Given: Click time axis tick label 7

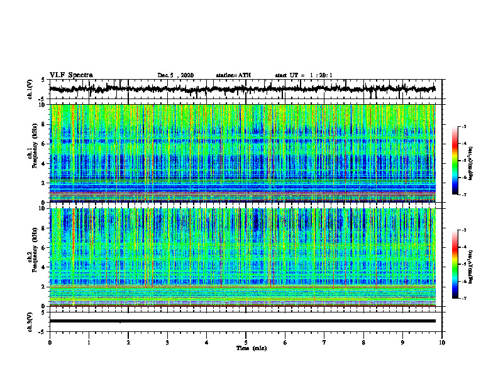Looking at the screenshot, I should point(324,343).
